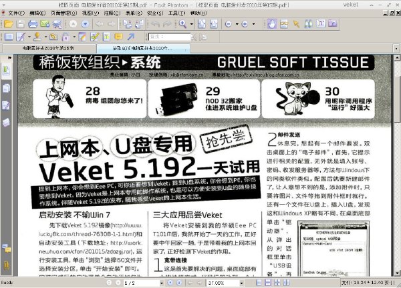Image resolution: width=401 pixels, height=288 pixels.
Task: Click the Zoom In plus button
Action: (245, 24)
